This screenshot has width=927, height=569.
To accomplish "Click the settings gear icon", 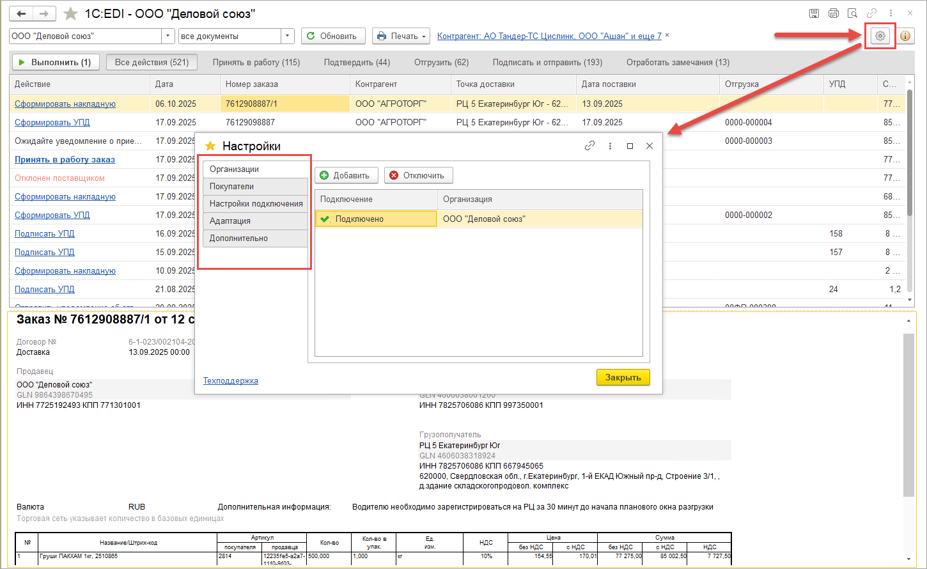I will point(880,36).
